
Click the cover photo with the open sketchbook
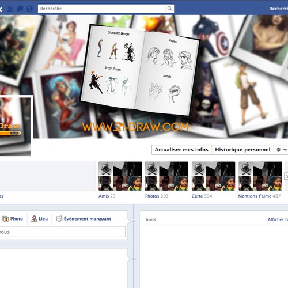(x=144, y=77)
